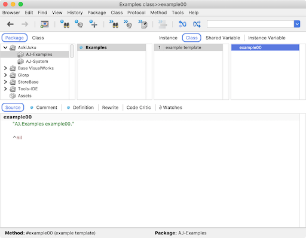
Task: Switch browser view to Package mode
Action: coord(14,38)
